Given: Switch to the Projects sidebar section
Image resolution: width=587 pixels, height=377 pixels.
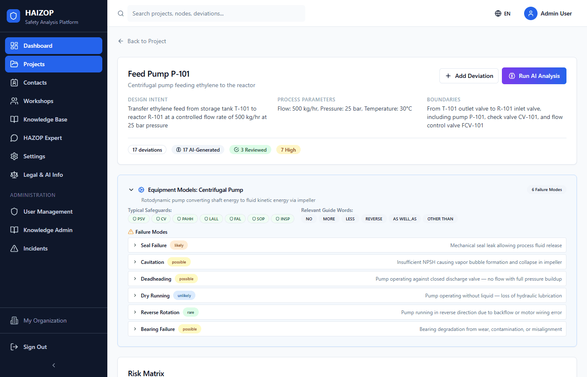Looking at the screenshot, I should (x=53, y=64).
